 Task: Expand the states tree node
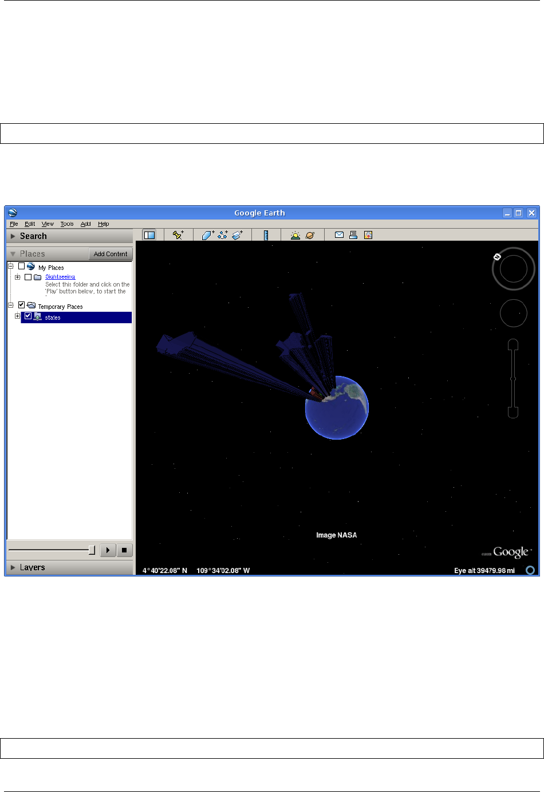(x=17, y=316)
